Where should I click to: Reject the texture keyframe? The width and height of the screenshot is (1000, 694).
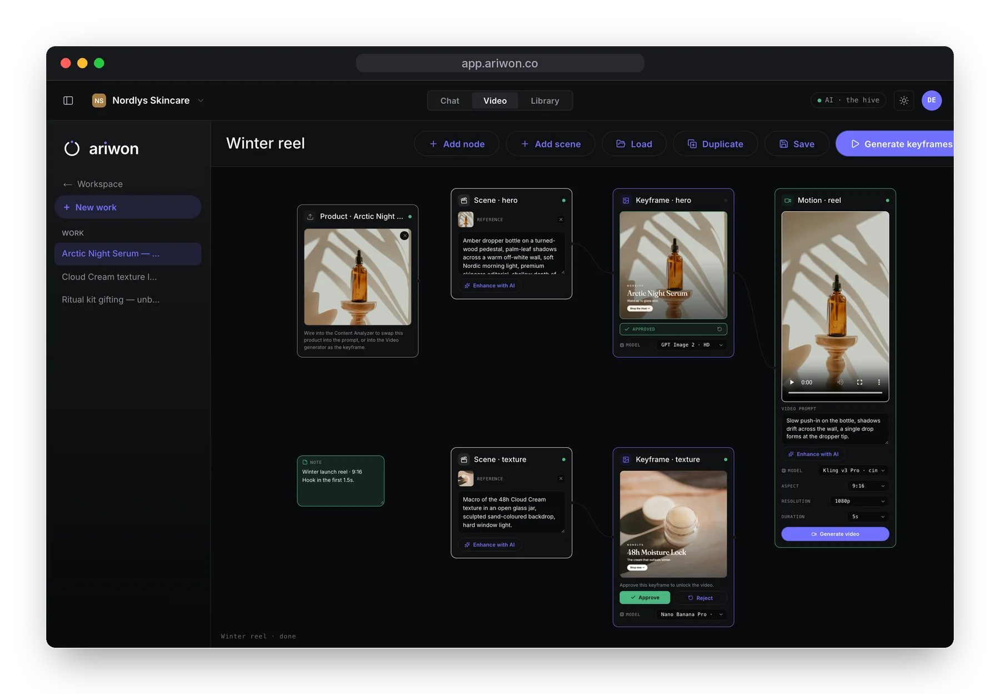(x=700, y=598)
